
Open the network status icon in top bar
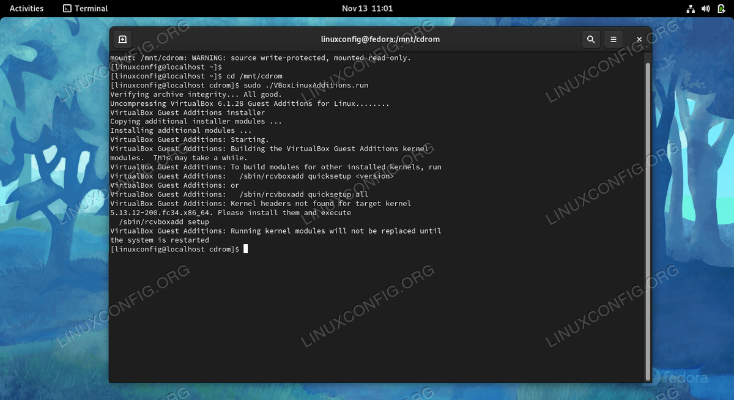pos(691,9)
